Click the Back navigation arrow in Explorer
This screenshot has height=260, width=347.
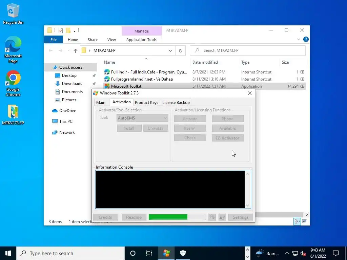pyautogui.click(x=51, y=51)
